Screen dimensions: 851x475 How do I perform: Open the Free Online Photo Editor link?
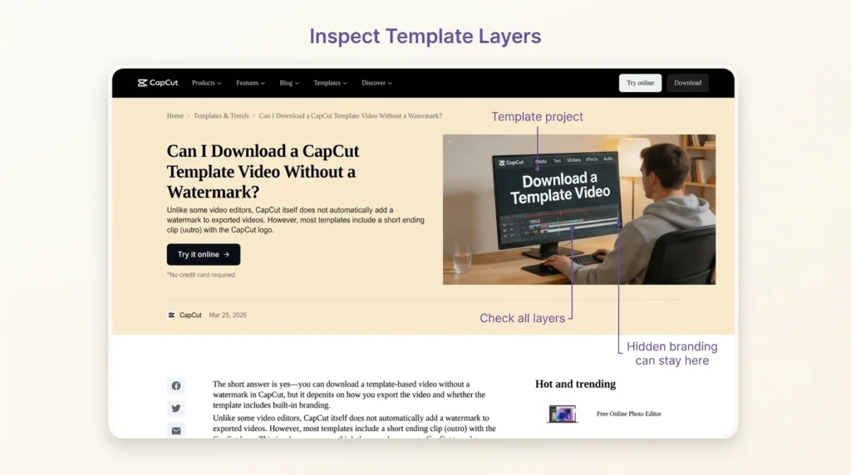[628, 414]
